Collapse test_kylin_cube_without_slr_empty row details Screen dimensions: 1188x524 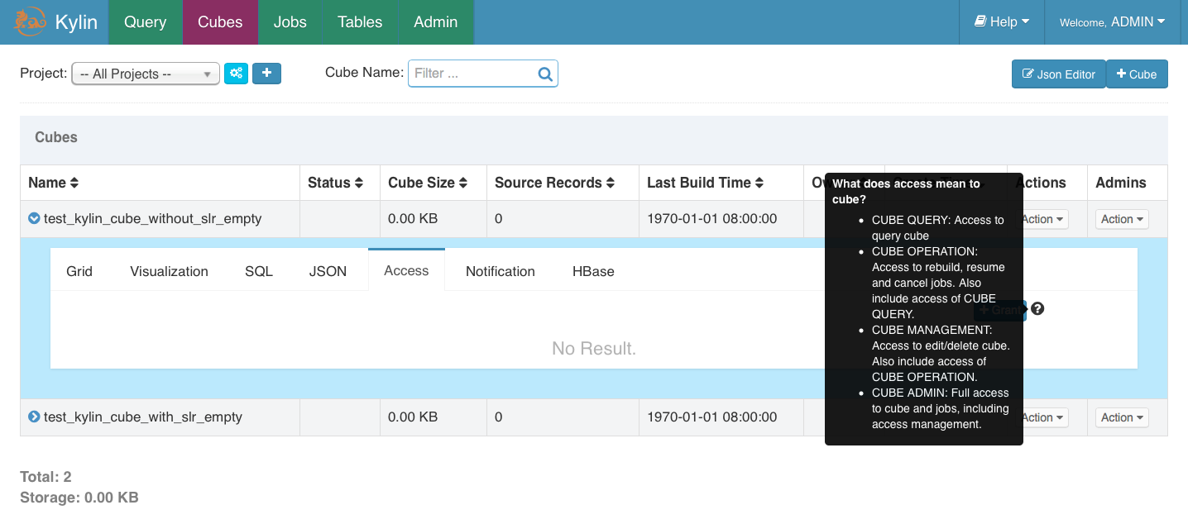pos(34,219)
